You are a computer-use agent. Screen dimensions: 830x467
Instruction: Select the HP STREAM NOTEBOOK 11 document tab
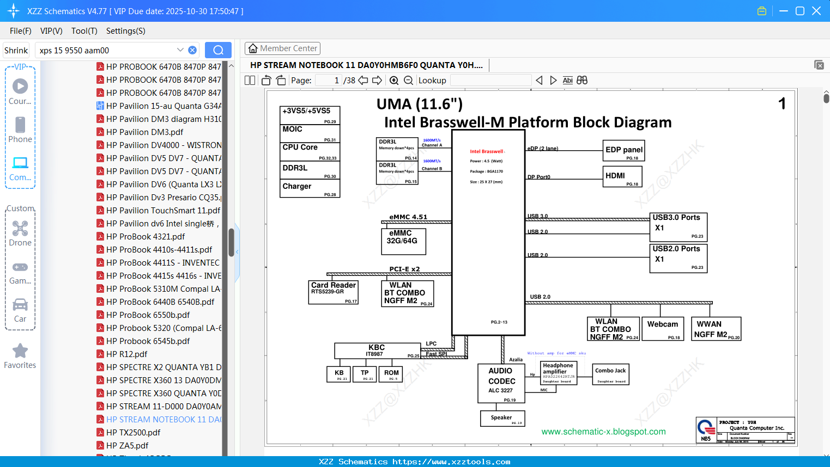(x=366, y=65)
